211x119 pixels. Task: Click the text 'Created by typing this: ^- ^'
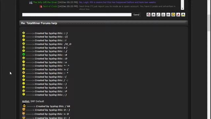pyautogui.click(x=52, y=66)
